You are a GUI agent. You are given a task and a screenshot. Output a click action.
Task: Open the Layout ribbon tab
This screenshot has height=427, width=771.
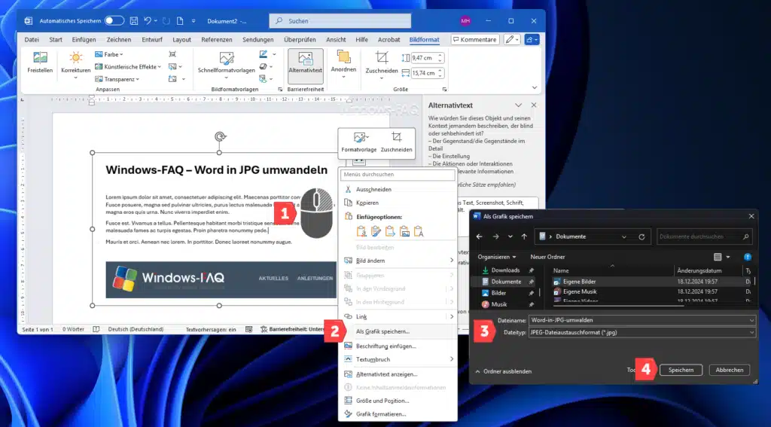(x=181, y=39)
